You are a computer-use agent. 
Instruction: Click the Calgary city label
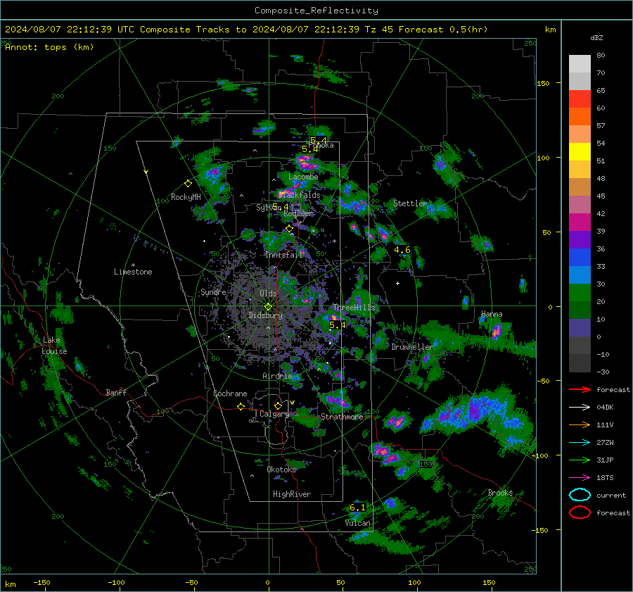[x=274, y=414]
